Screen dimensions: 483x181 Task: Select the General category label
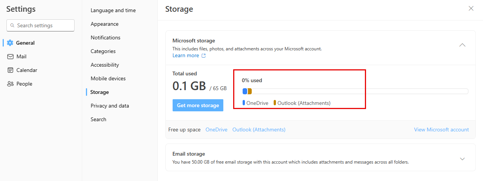(x=25, y=43)
